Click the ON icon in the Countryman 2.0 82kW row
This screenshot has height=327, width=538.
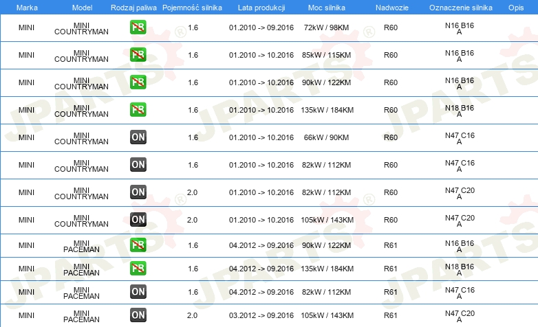click(138, 192)
